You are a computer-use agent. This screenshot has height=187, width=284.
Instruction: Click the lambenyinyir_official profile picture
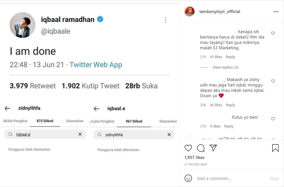[x=190, y=11]
